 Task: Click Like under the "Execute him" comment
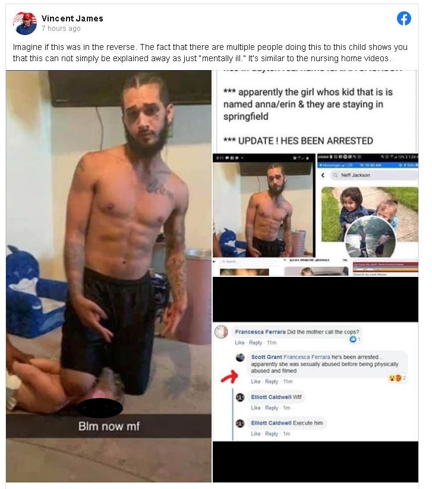coord(256,434)
